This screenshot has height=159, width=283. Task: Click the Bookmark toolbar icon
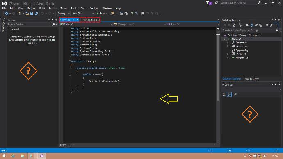point(143,14)
